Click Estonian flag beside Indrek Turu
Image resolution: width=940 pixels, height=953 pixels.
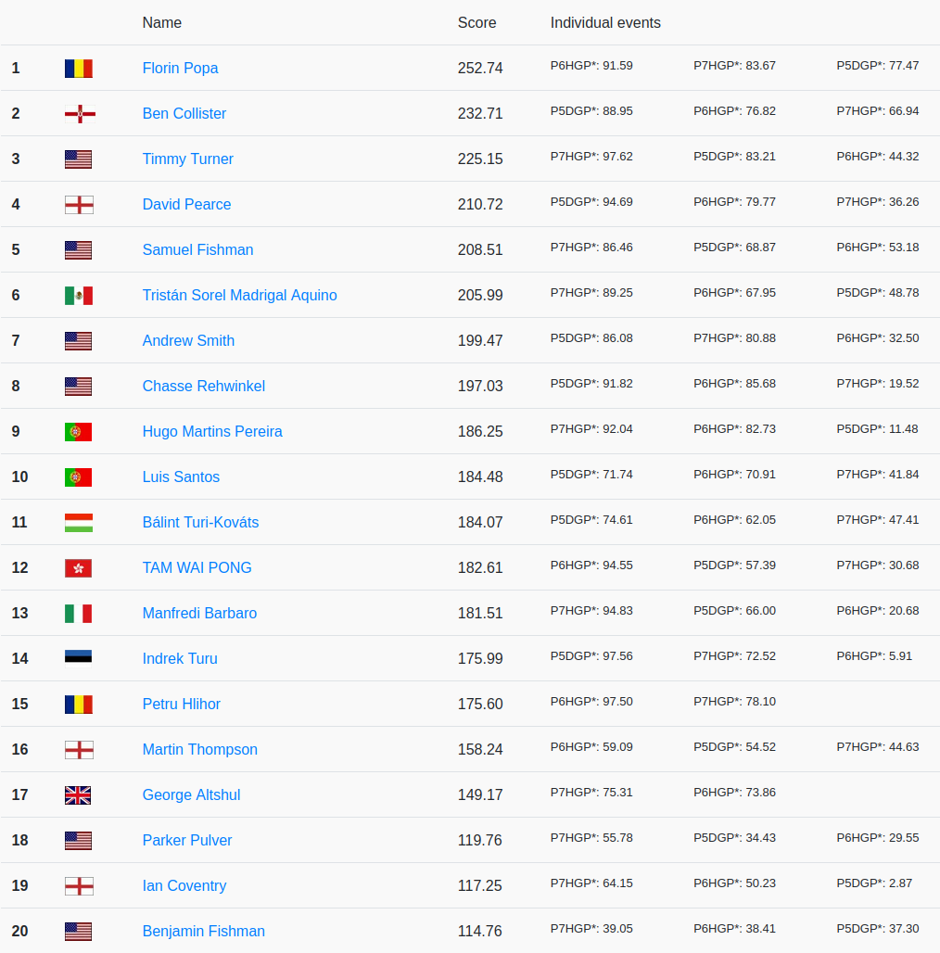[78, 658]
